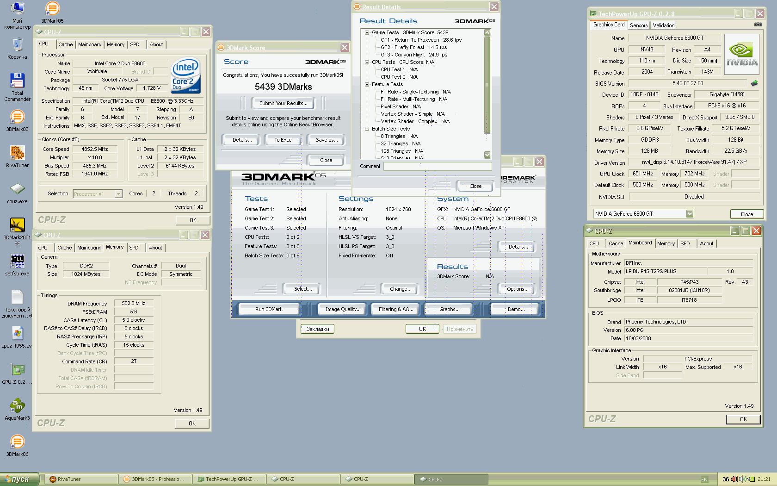The width and height of the screenshot is (777, 486).
Task: Collapse the Feature Tests tree node
Action: (367, 84)
